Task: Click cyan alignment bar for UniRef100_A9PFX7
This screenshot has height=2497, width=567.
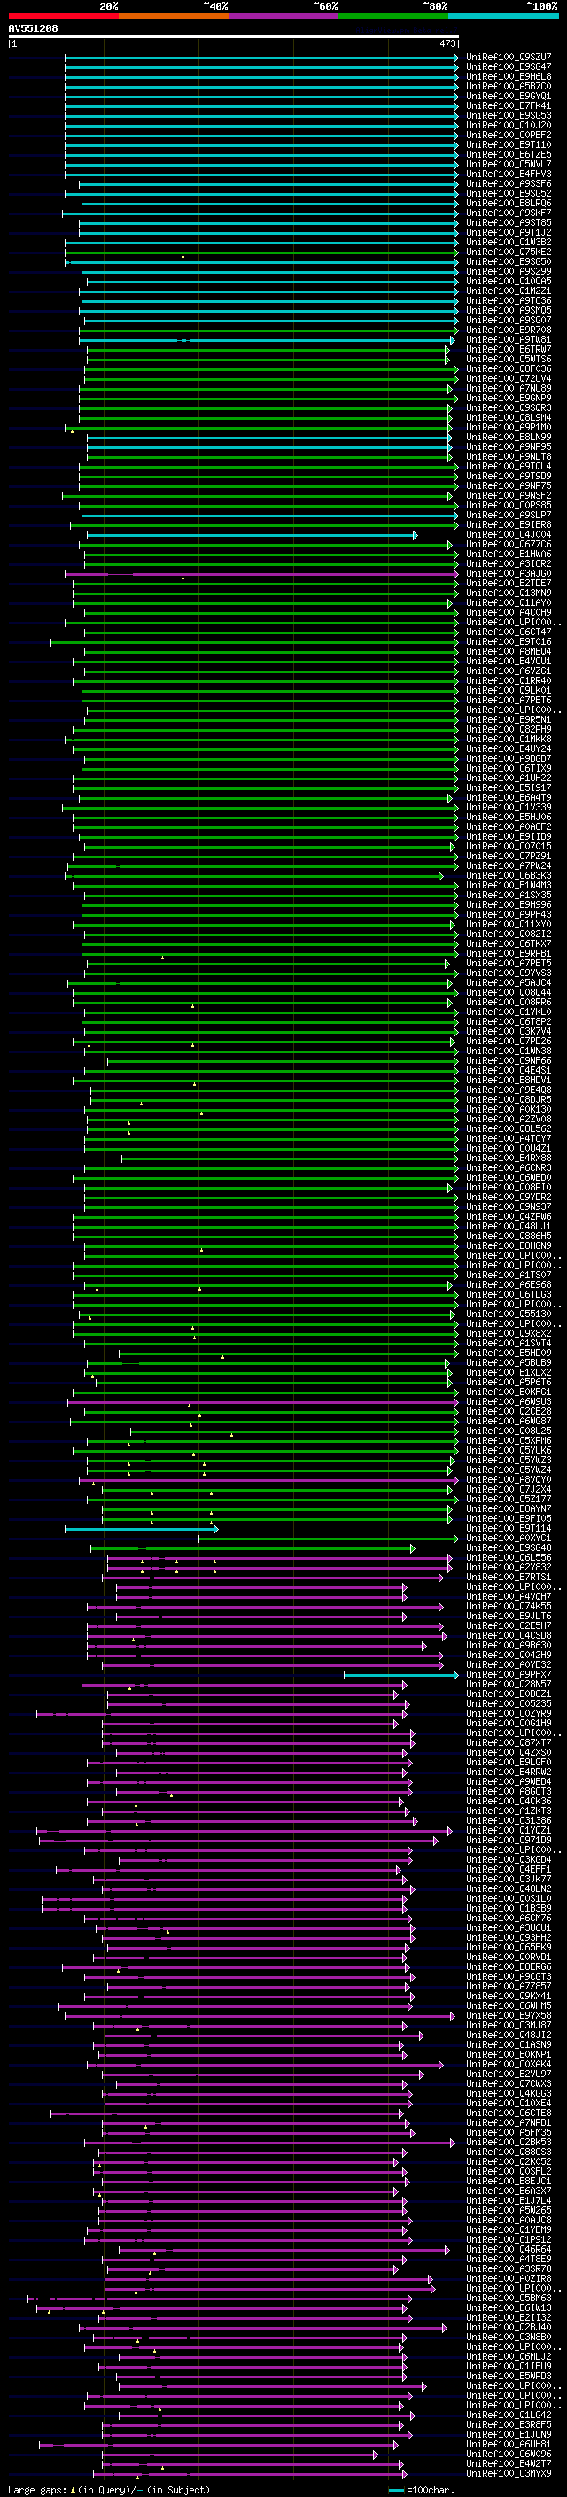Action: point(401,1675)
